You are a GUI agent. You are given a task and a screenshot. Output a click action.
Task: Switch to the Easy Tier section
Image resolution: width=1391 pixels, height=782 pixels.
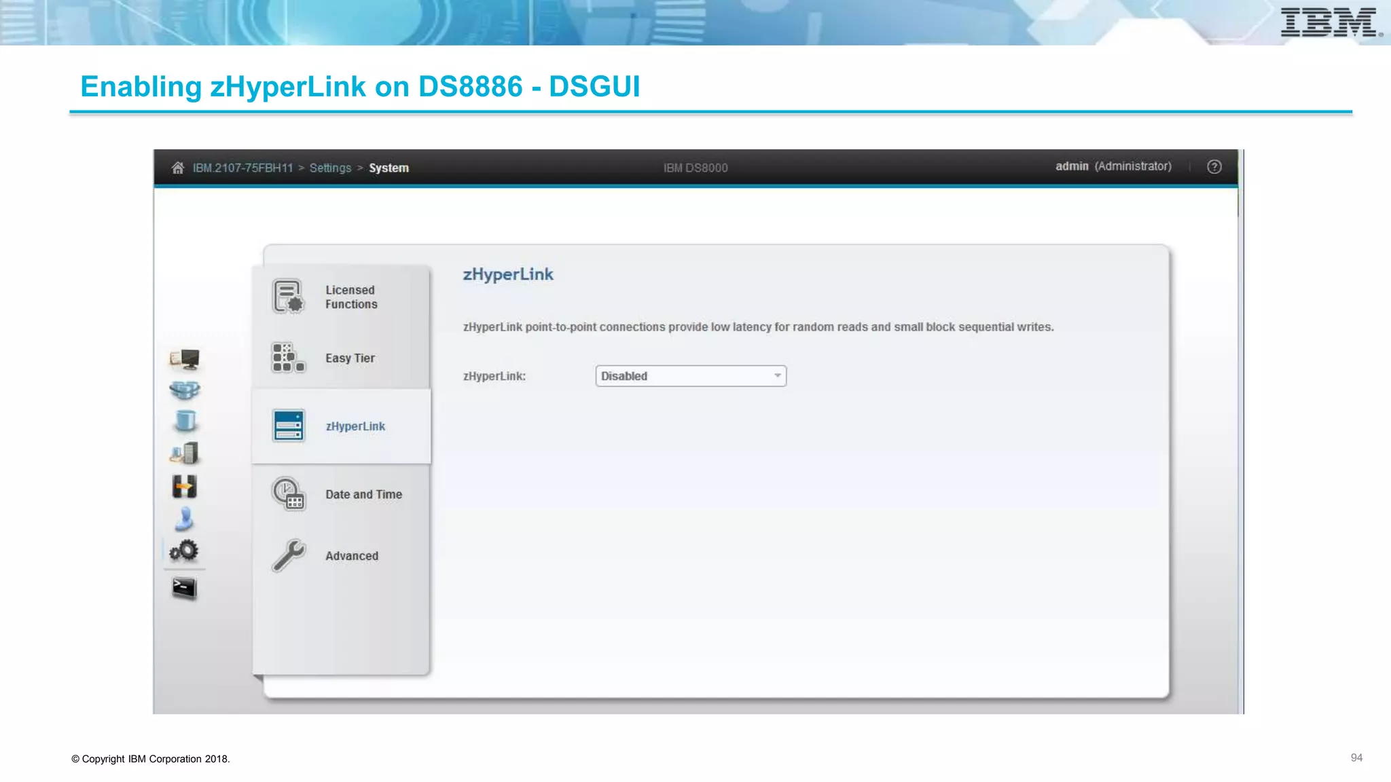(x=350, y=358)
